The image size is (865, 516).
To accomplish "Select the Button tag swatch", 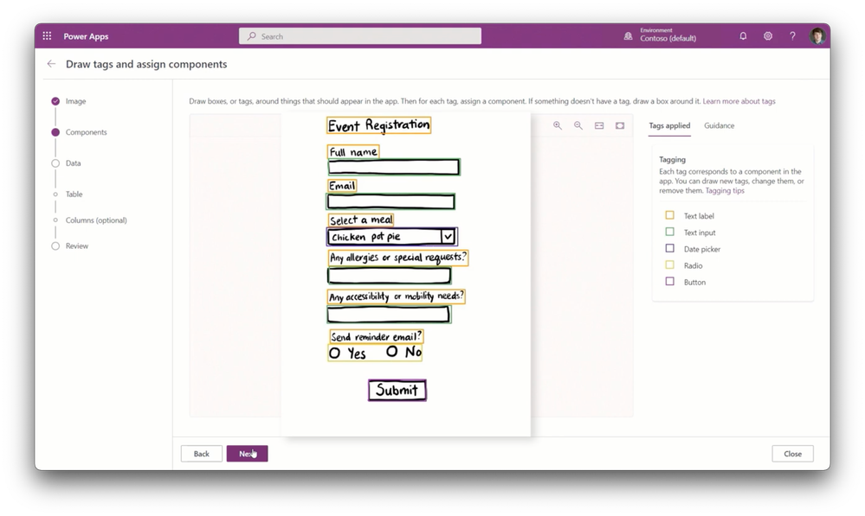I will pos(669,282).
